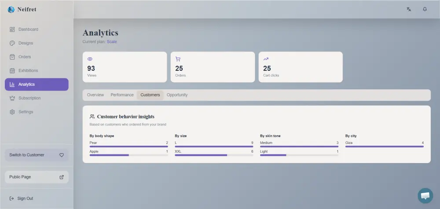Click the shopping cart icon on Orders card
Screen dimensions: 440x209
click(178, 59)
